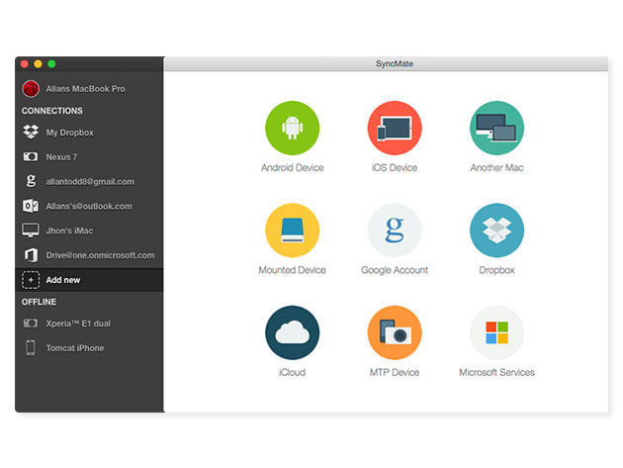Select the iCloud icon

click(292, 332)
